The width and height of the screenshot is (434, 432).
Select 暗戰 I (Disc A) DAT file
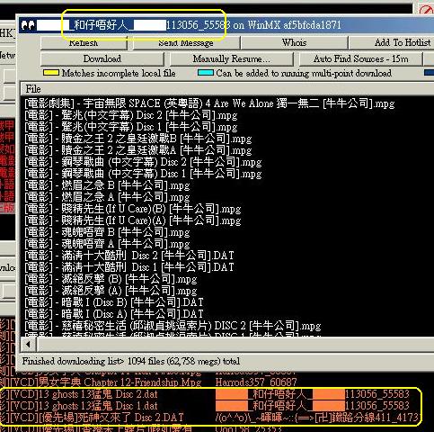click(x=114, y=314)
